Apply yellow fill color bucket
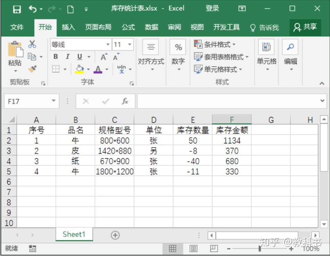The width and height of the screenshot is (330, 256). point(80,69)
